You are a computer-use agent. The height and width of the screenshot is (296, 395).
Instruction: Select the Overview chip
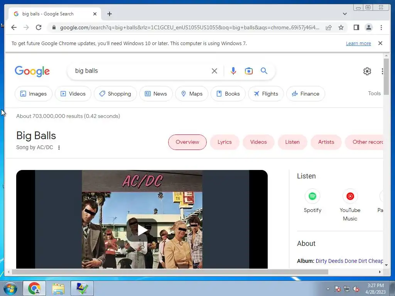pos(187,142)
